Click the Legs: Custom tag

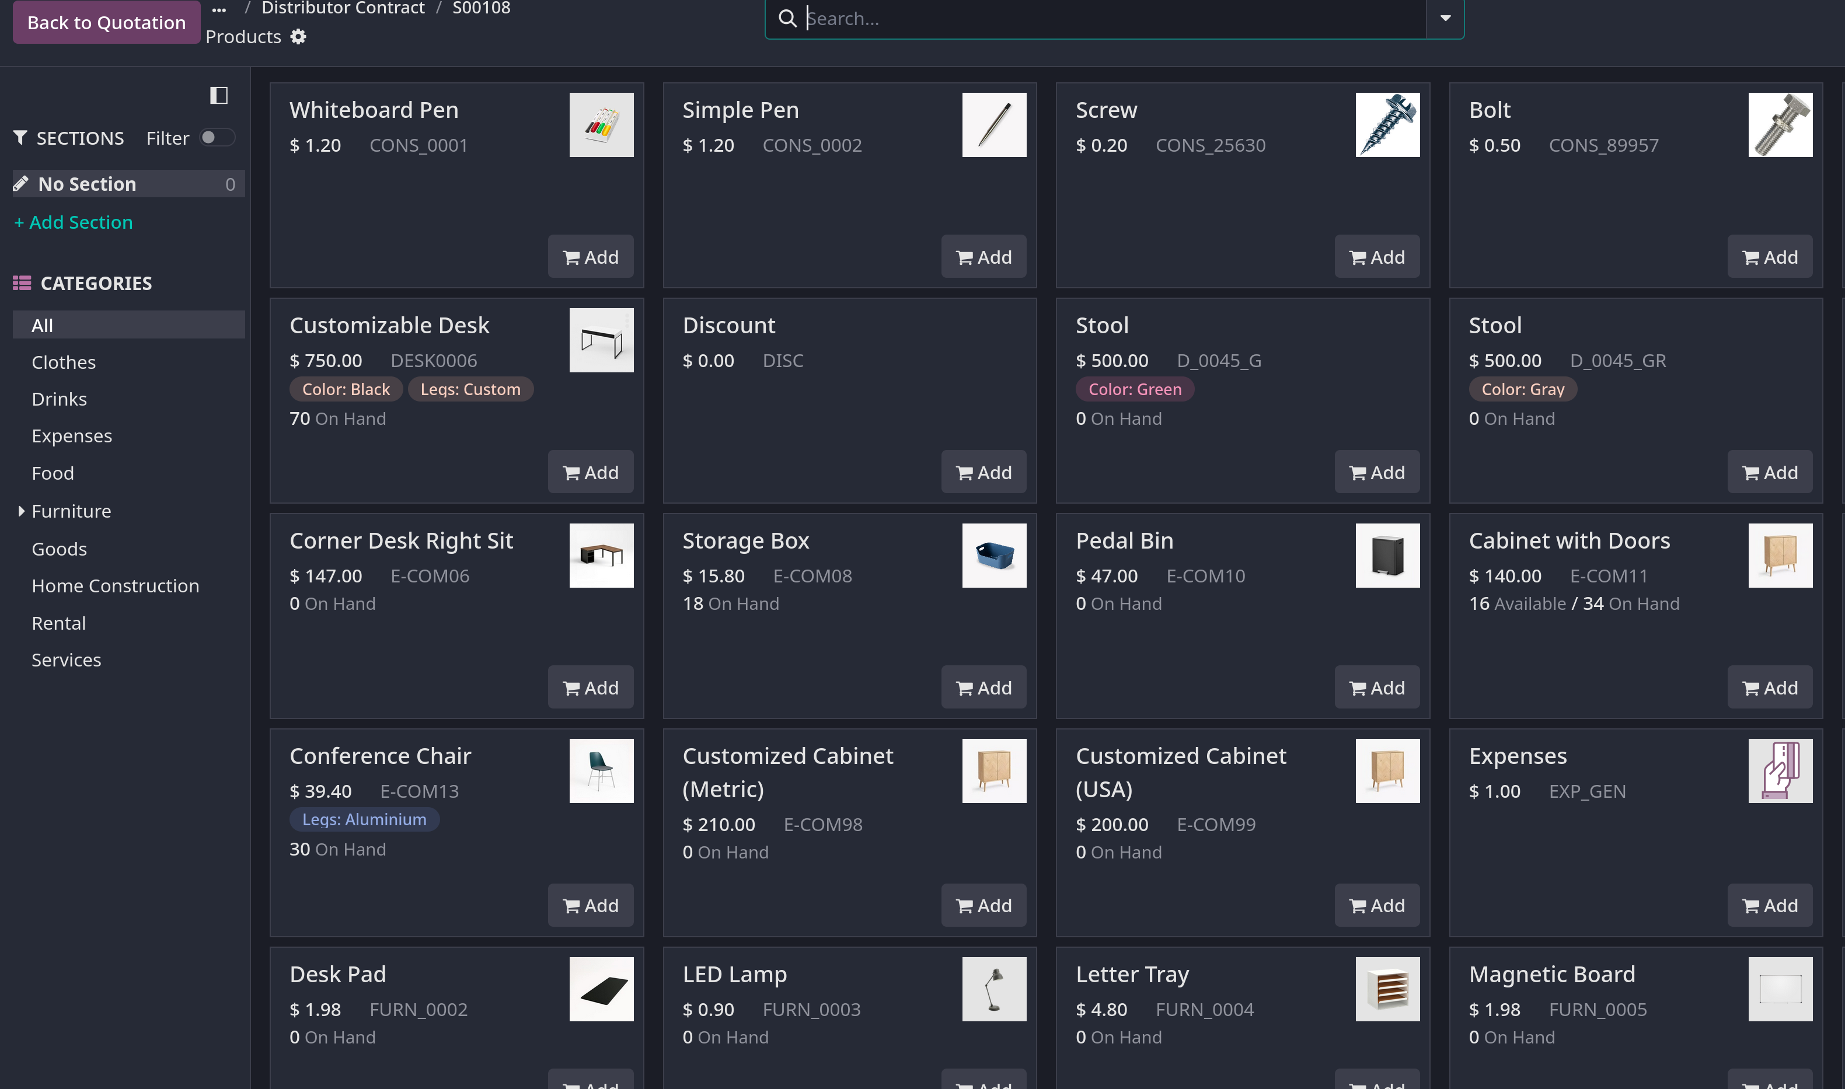(x=470, y=390)
